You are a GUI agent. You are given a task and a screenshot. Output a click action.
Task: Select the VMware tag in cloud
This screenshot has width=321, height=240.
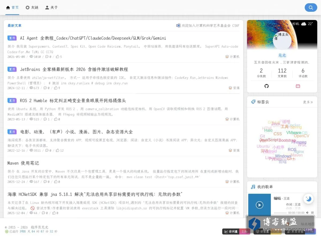[x=293, y=133]
